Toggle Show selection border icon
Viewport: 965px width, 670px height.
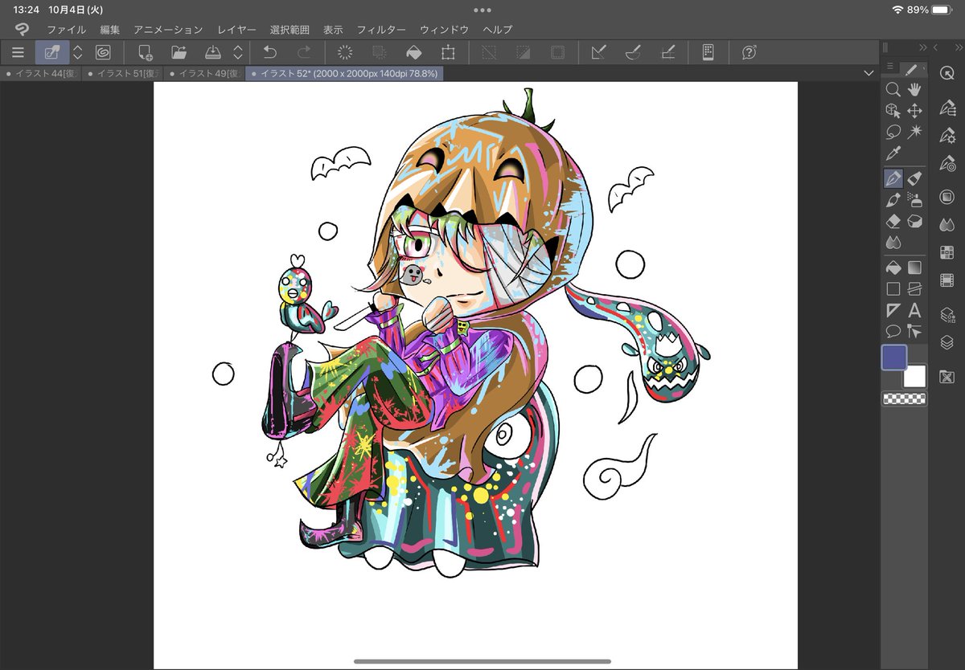557,52
